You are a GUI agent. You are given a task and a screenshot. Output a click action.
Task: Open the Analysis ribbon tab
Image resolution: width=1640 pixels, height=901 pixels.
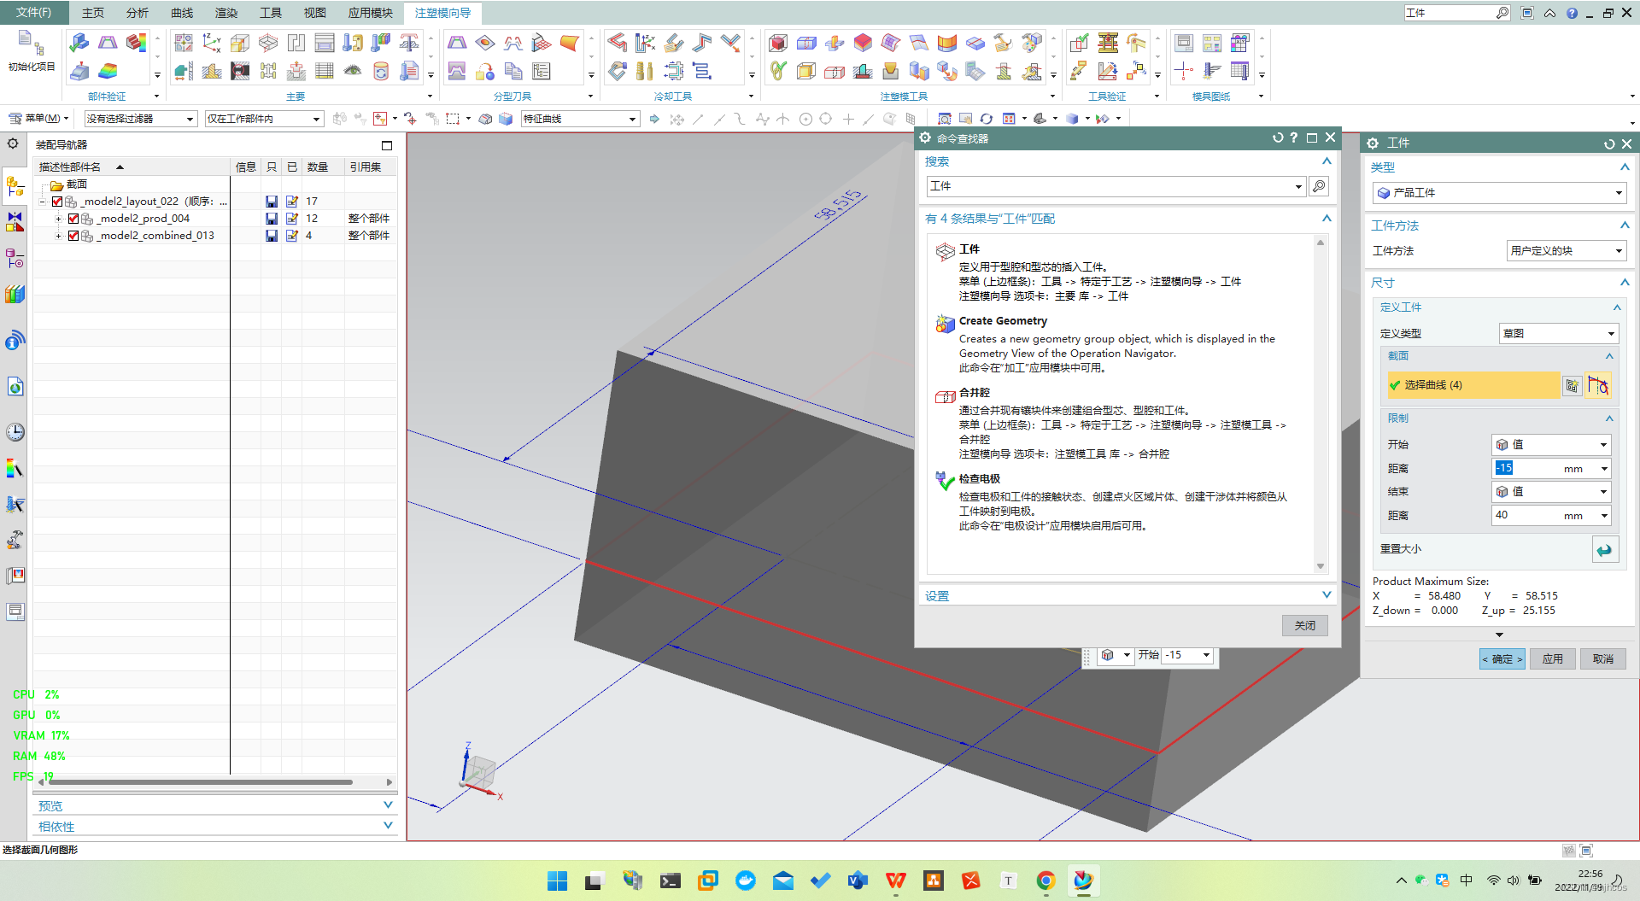(x=137, y=13)
